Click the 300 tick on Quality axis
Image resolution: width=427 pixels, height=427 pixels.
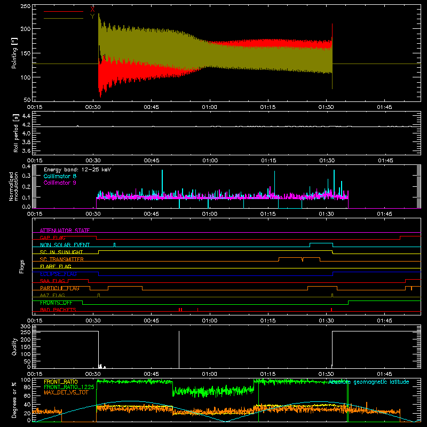point(26,326)
